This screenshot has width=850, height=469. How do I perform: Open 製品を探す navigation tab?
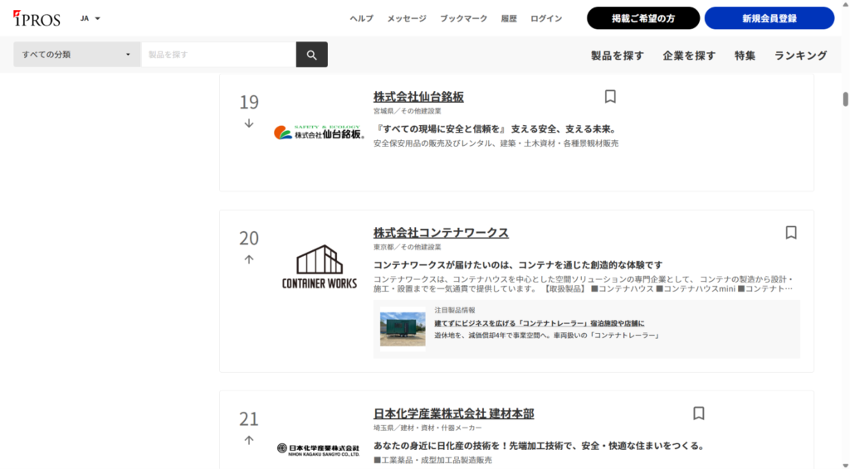(618, 56)
